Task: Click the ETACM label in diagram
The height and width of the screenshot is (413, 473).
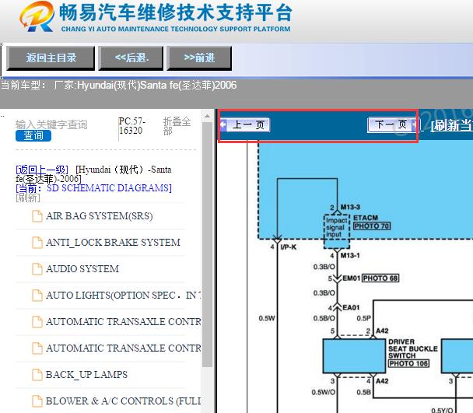Action: pyautogui.click(x=366, y=218)
